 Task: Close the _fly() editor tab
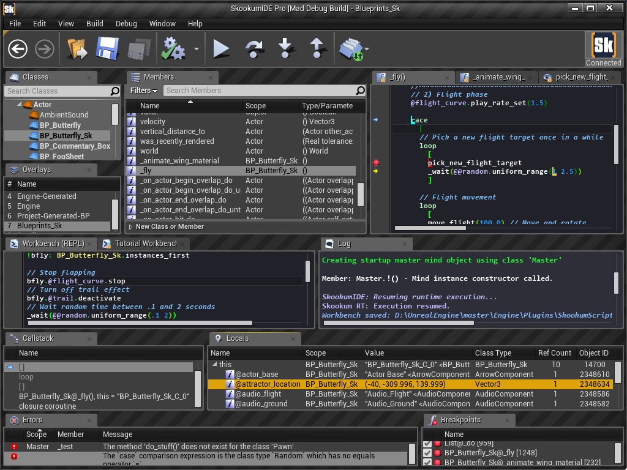(447, 78)
